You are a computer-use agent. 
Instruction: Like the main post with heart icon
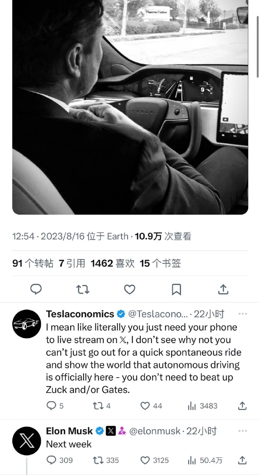point(129,289)
